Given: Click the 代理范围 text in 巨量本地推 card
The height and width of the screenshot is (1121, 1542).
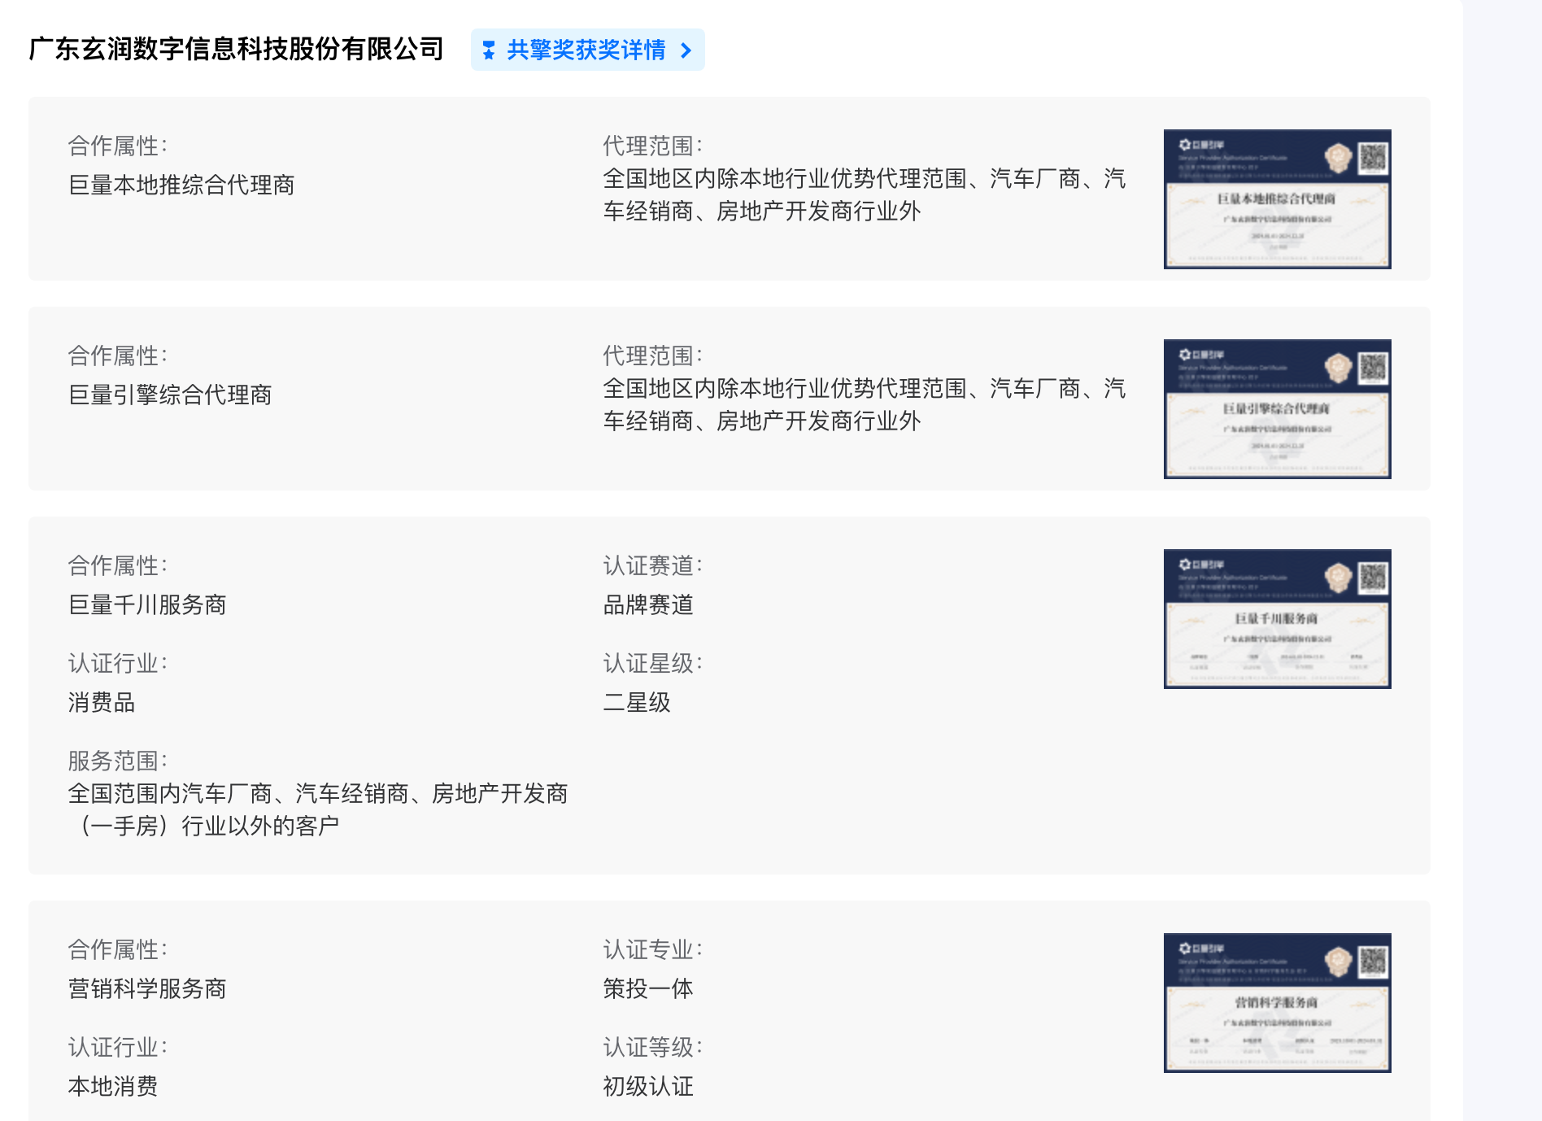Looking at the screenshot, I should 864,194.
